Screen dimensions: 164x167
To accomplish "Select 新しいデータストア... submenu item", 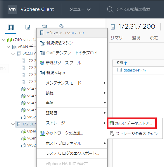I will [132, 123].
